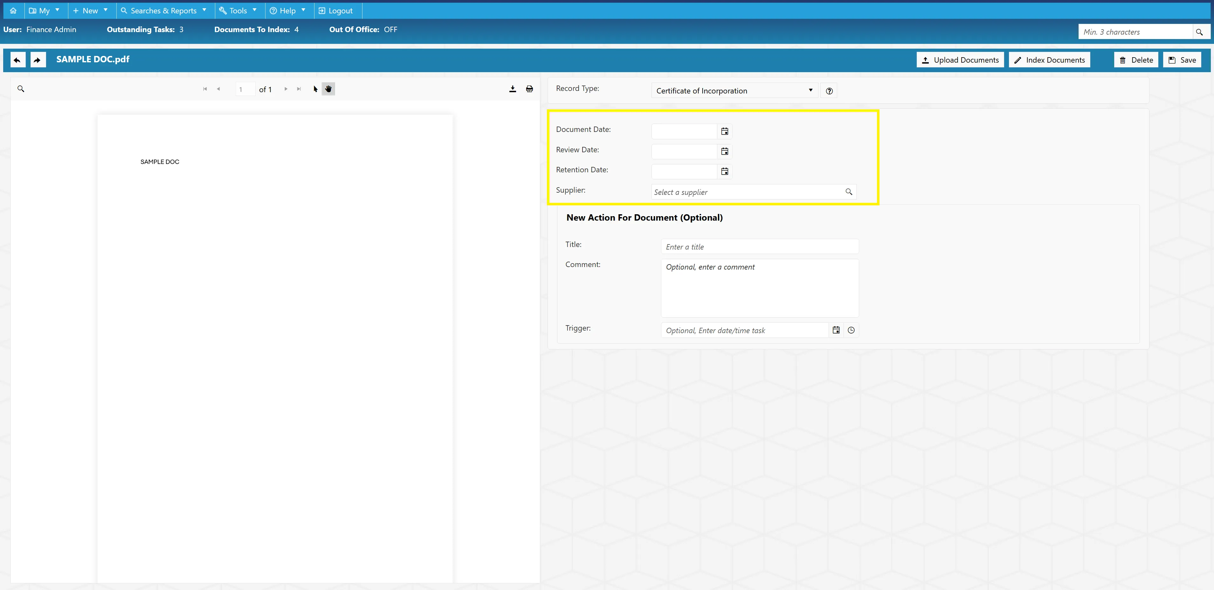Click the supplier search magnifier icon
Screen dimensions: 1214x590
coord(848,192)
